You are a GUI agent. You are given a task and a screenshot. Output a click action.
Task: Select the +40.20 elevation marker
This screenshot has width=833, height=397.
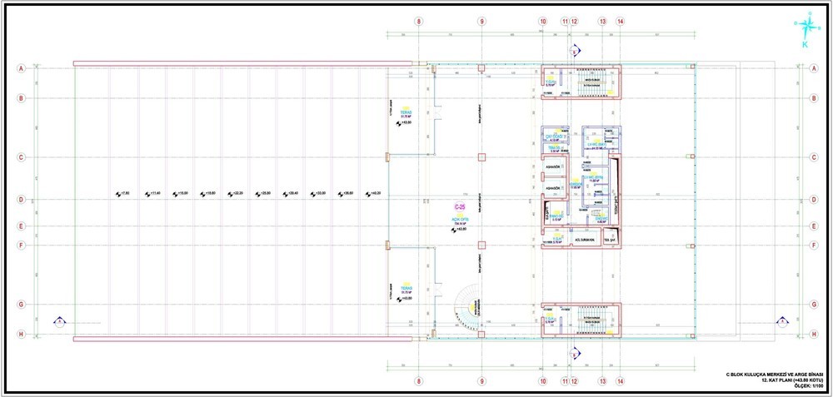[x=373, y=194]
